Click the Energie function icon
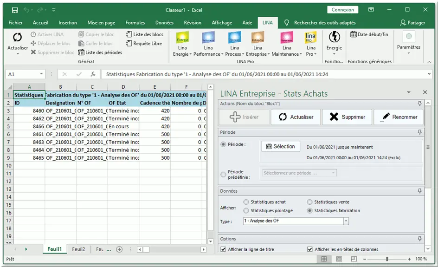This screenshot has width=438, height=267. (x=334, y=37)
